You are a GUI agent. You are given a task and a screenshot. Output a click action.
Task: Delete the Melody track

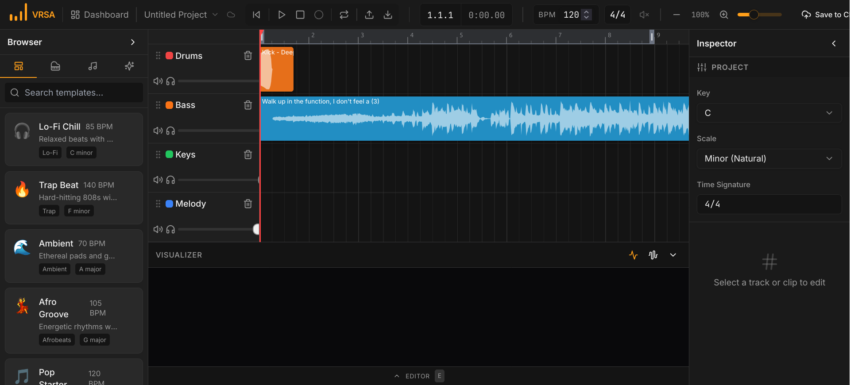(x=248, y=204)
